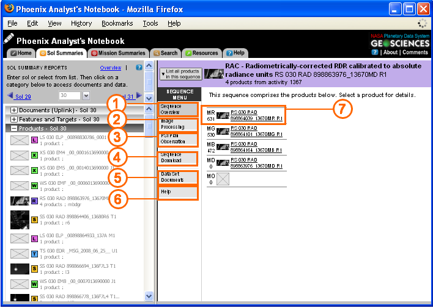The height and width of the screenshot is (308, 433).
Task: Click the yellow S icon for SS 030 RAD 898864406
Action: pyautogui.click(x=35, y=219)
